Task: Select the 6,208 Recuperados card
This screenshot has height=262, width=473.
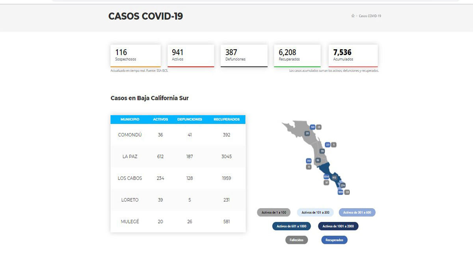Action: [297, 56]
